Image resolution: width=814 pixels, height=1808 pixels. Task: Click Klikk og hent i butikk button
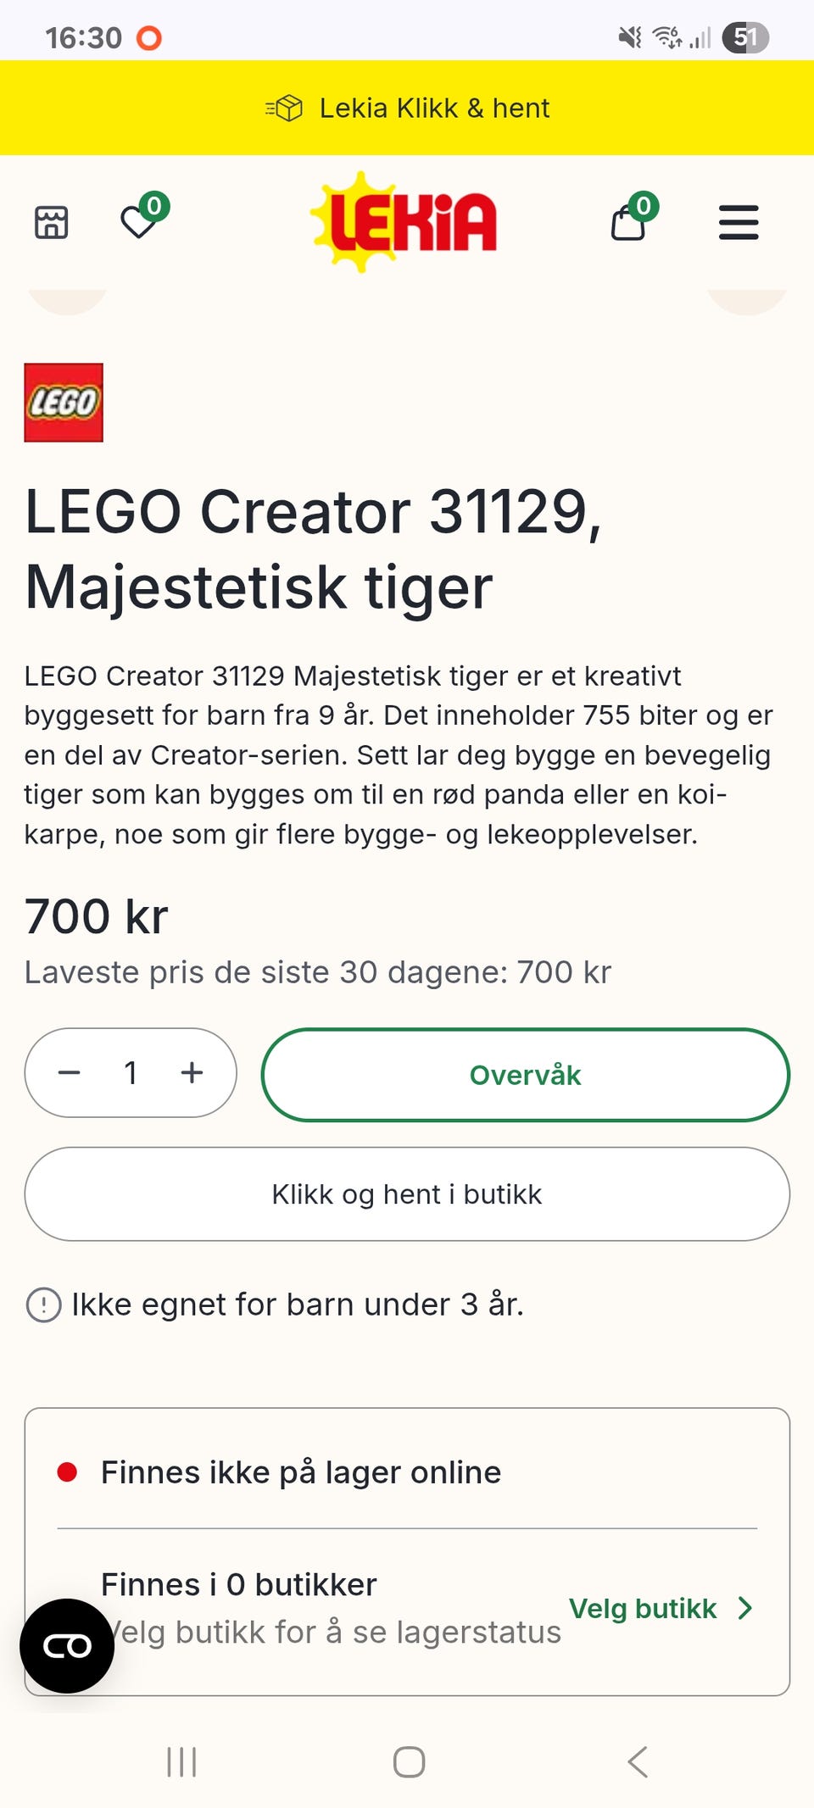(x=407, y=1194)
